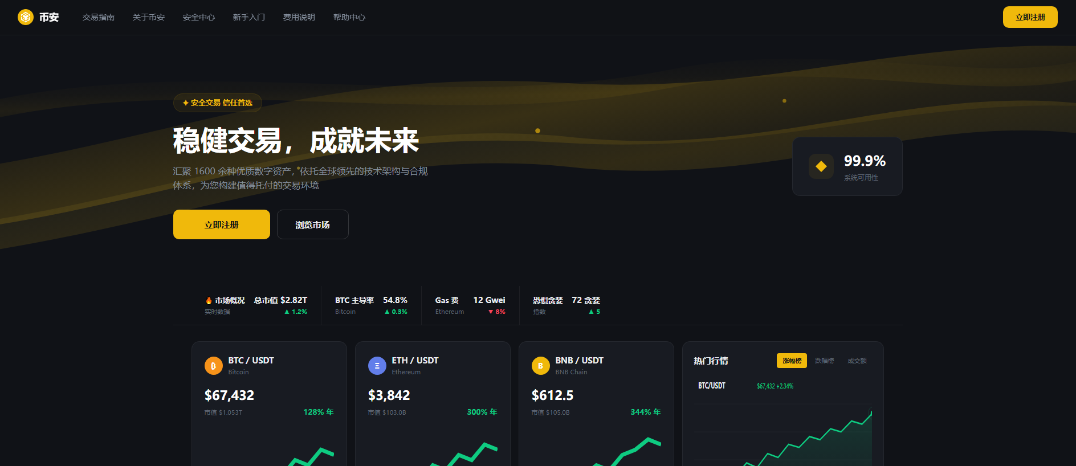Open 费用说明 in the navigation
Screen dimensions: 1076x466
pos(299,17)
